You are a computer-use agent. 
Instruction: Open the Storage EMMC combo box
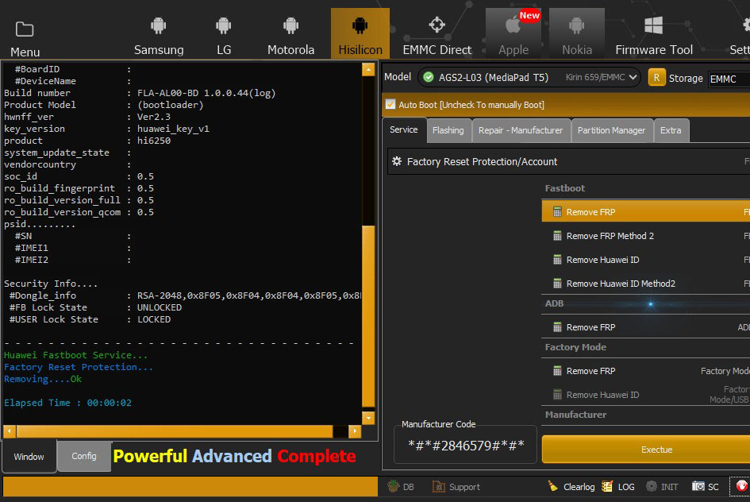[729, 79]
